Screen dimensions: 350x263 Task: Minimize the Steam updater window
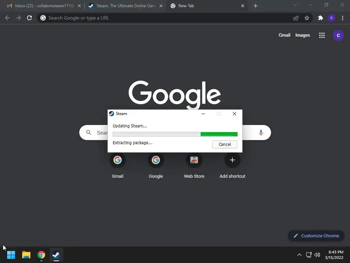click(203, 114)
